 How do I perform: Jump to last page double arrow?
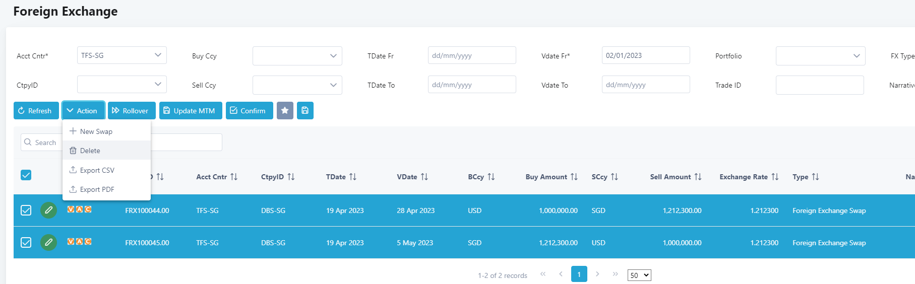[615, 274]
